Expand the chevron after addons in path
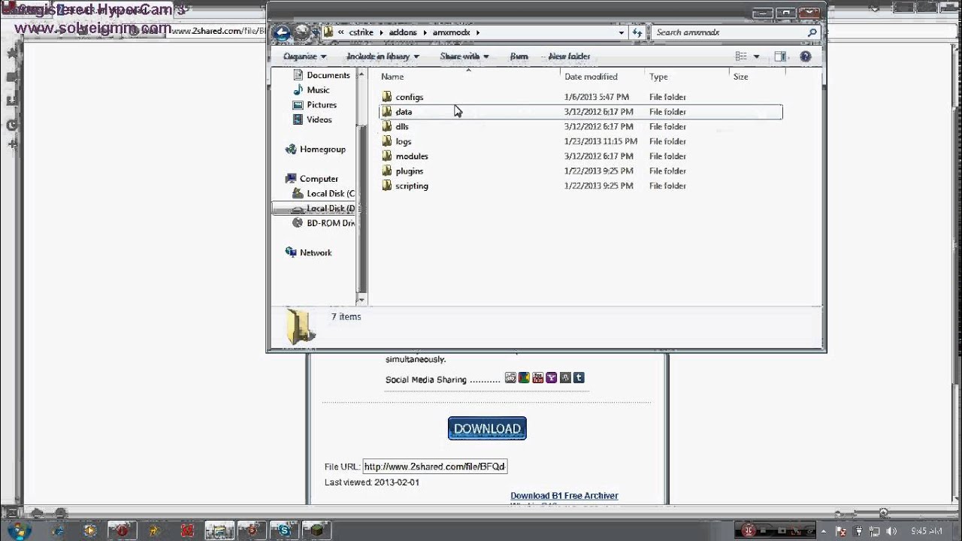962x541 pixels. click(423, 32)
